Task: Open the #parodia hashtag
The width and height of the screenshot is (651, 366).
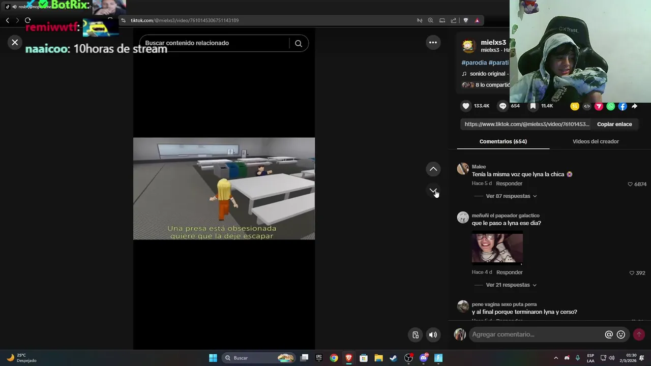Action: [x=474, y=63]
